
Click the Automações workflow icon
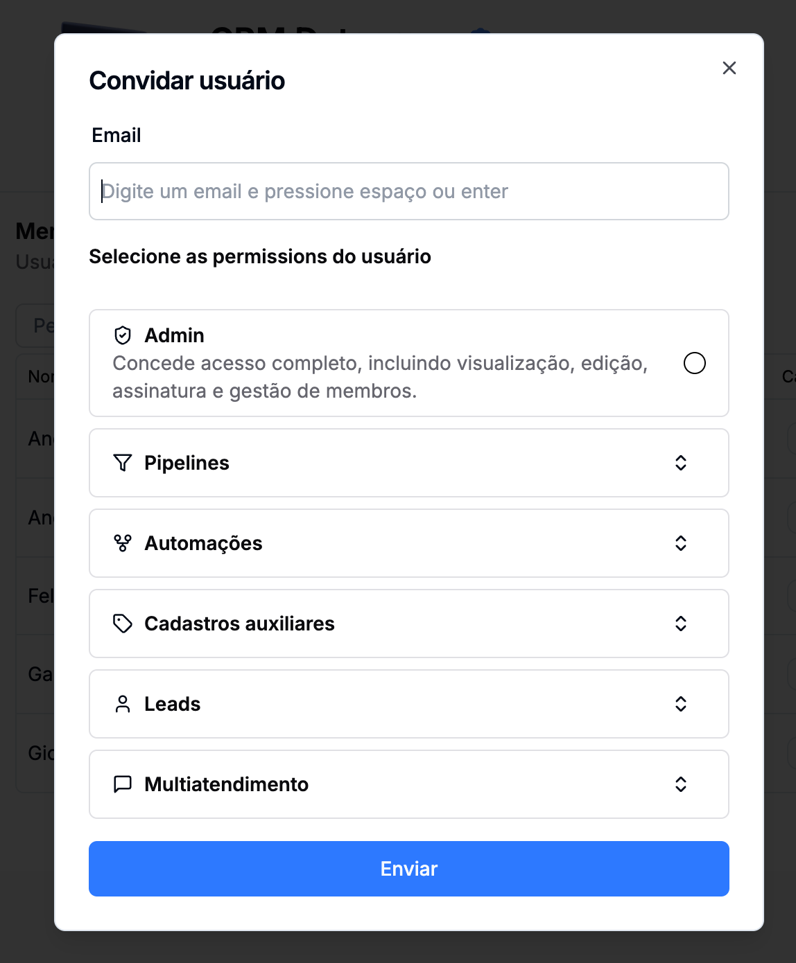123,543
